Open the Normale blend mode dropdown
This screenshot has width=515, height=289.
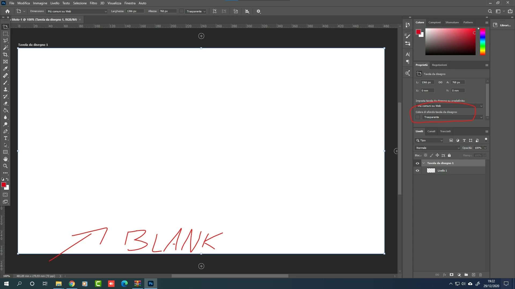pos(437,148)
